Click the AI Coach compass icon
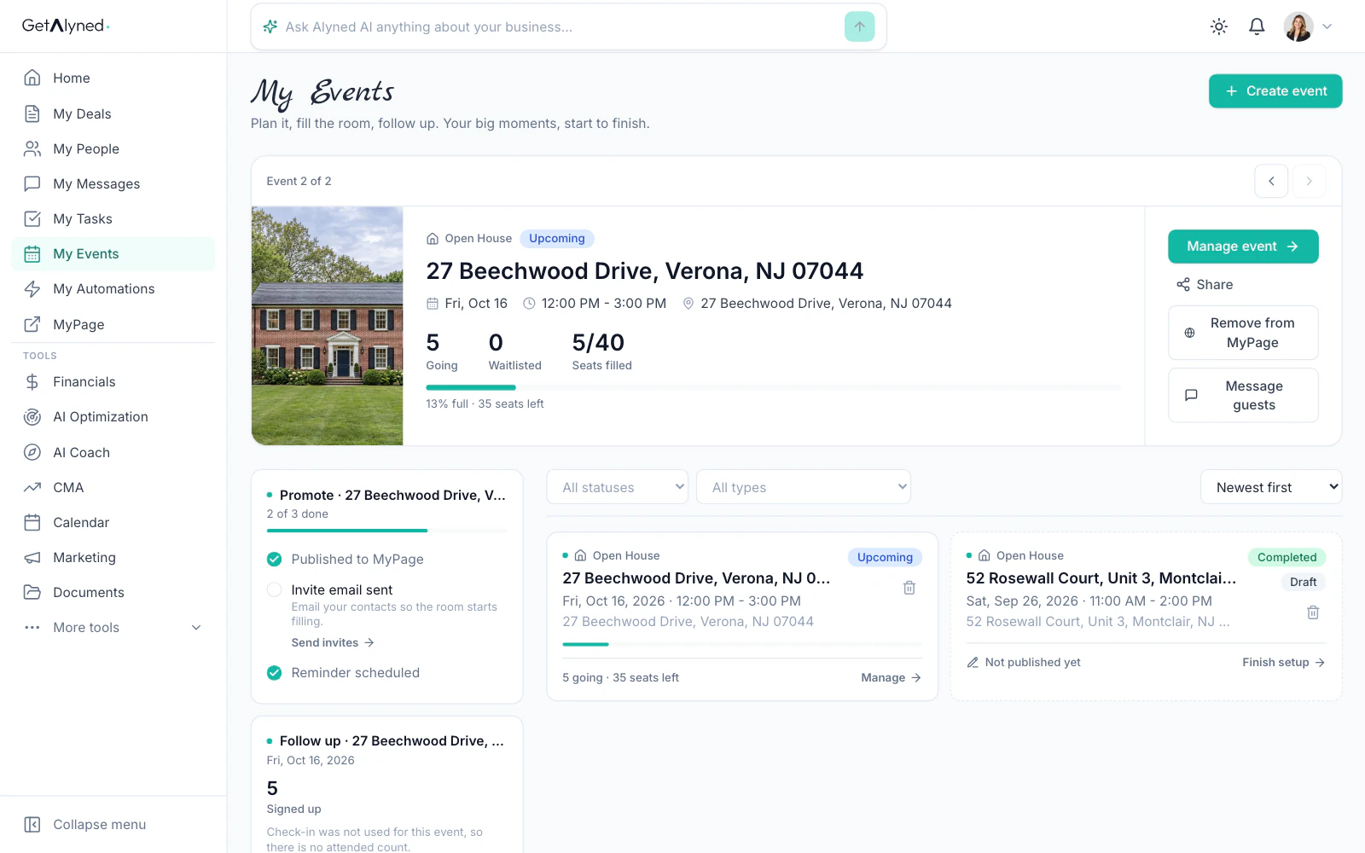Viewport: 1365px width, 853px height. 32,453
